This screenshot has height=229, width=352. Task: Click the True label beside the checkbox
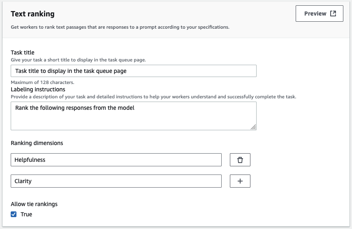pyautogui.click(x=26, y=214)
